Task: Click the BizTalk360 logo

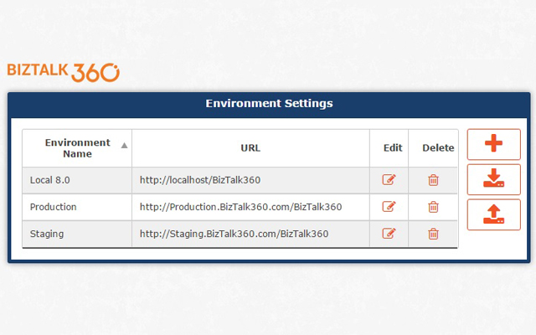Action: (63, 71)
